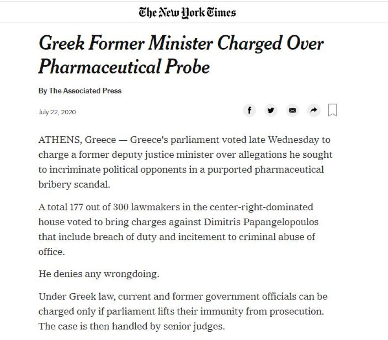Toggle the bookmark flag on the article
Image resolution: width=388 pixels, height=340 pixels.
[x=333, y=111]
